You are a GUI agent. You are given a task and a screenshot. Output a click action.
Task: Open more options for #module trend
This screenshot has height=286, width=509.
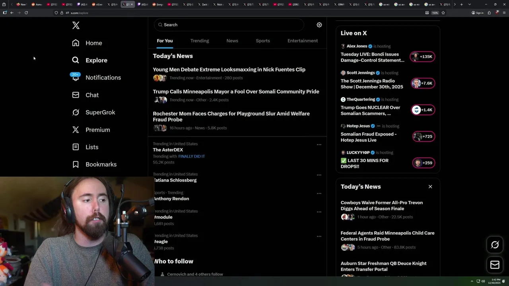pos(319,212)
